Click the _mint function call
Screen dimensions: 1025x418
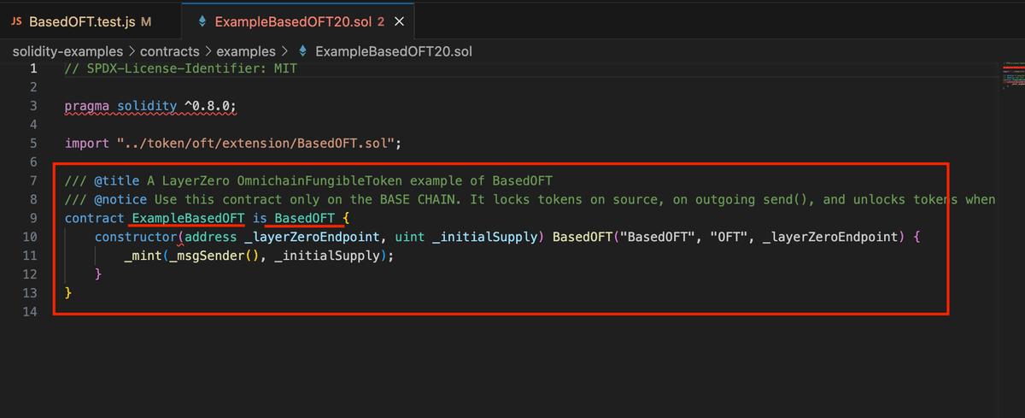coord(141,256)
